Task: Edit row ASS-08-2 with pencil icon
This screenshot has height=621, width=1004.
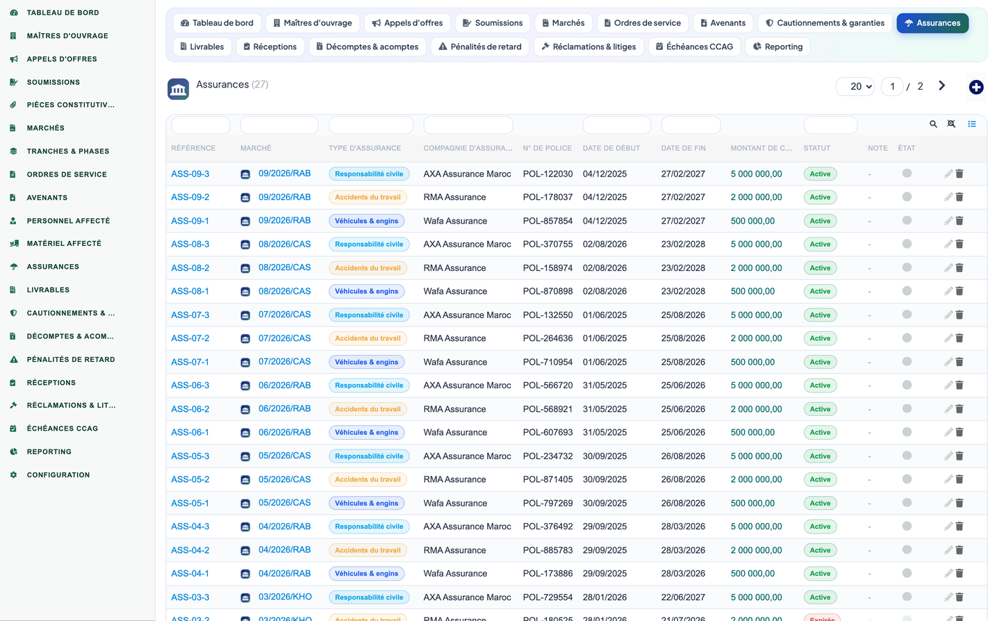Action: pos(948,267)
